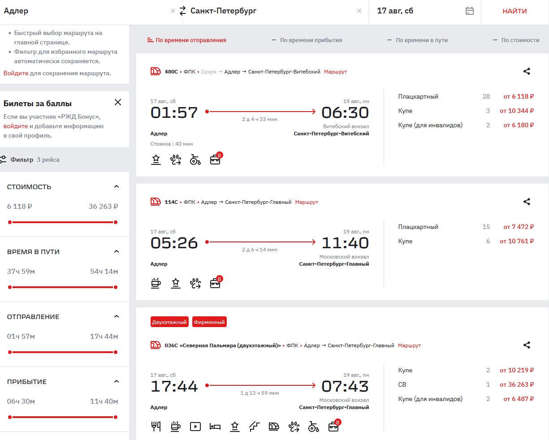549x440 pixels.
Task: Collapse the Время в пути filter section
Action: [x=117, y=251]
